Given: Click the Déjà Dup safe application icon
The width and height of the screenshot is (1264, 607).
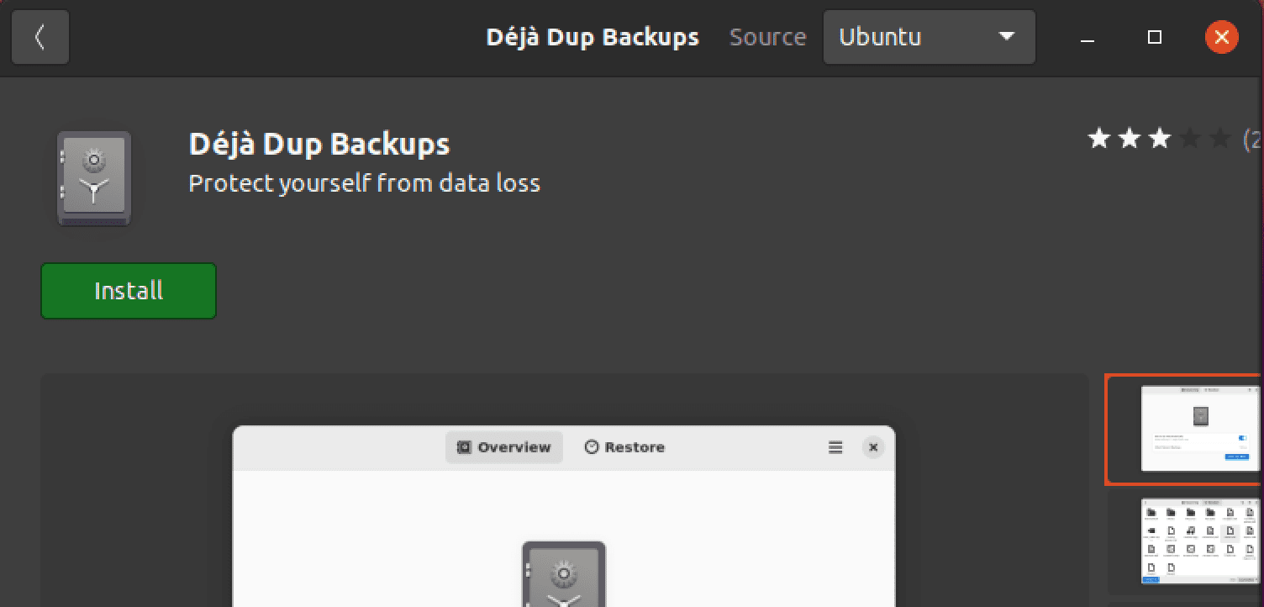Looking at the screenshot, I should tap(93, 177).
